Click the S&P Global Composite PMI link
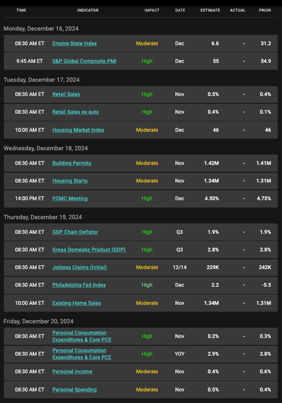 pyautogui.click(x=84, y=61)
